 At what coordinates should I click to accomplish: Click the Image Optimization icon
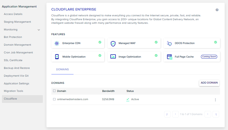point(113,57)
